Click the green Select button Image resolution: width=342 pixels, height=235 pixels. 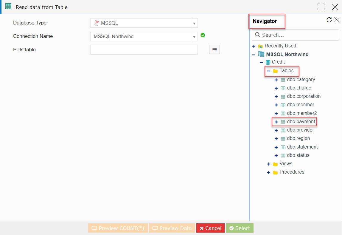(240, 228)
